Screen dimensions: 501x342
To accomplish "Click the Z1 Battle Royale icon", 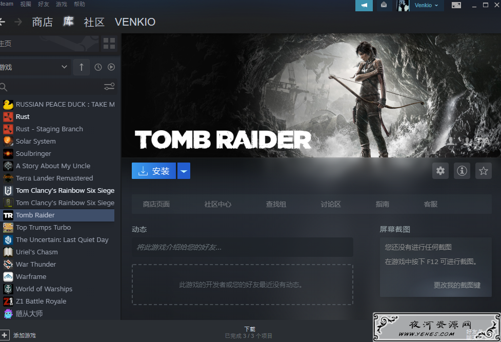I will click(x=8, y=301).
